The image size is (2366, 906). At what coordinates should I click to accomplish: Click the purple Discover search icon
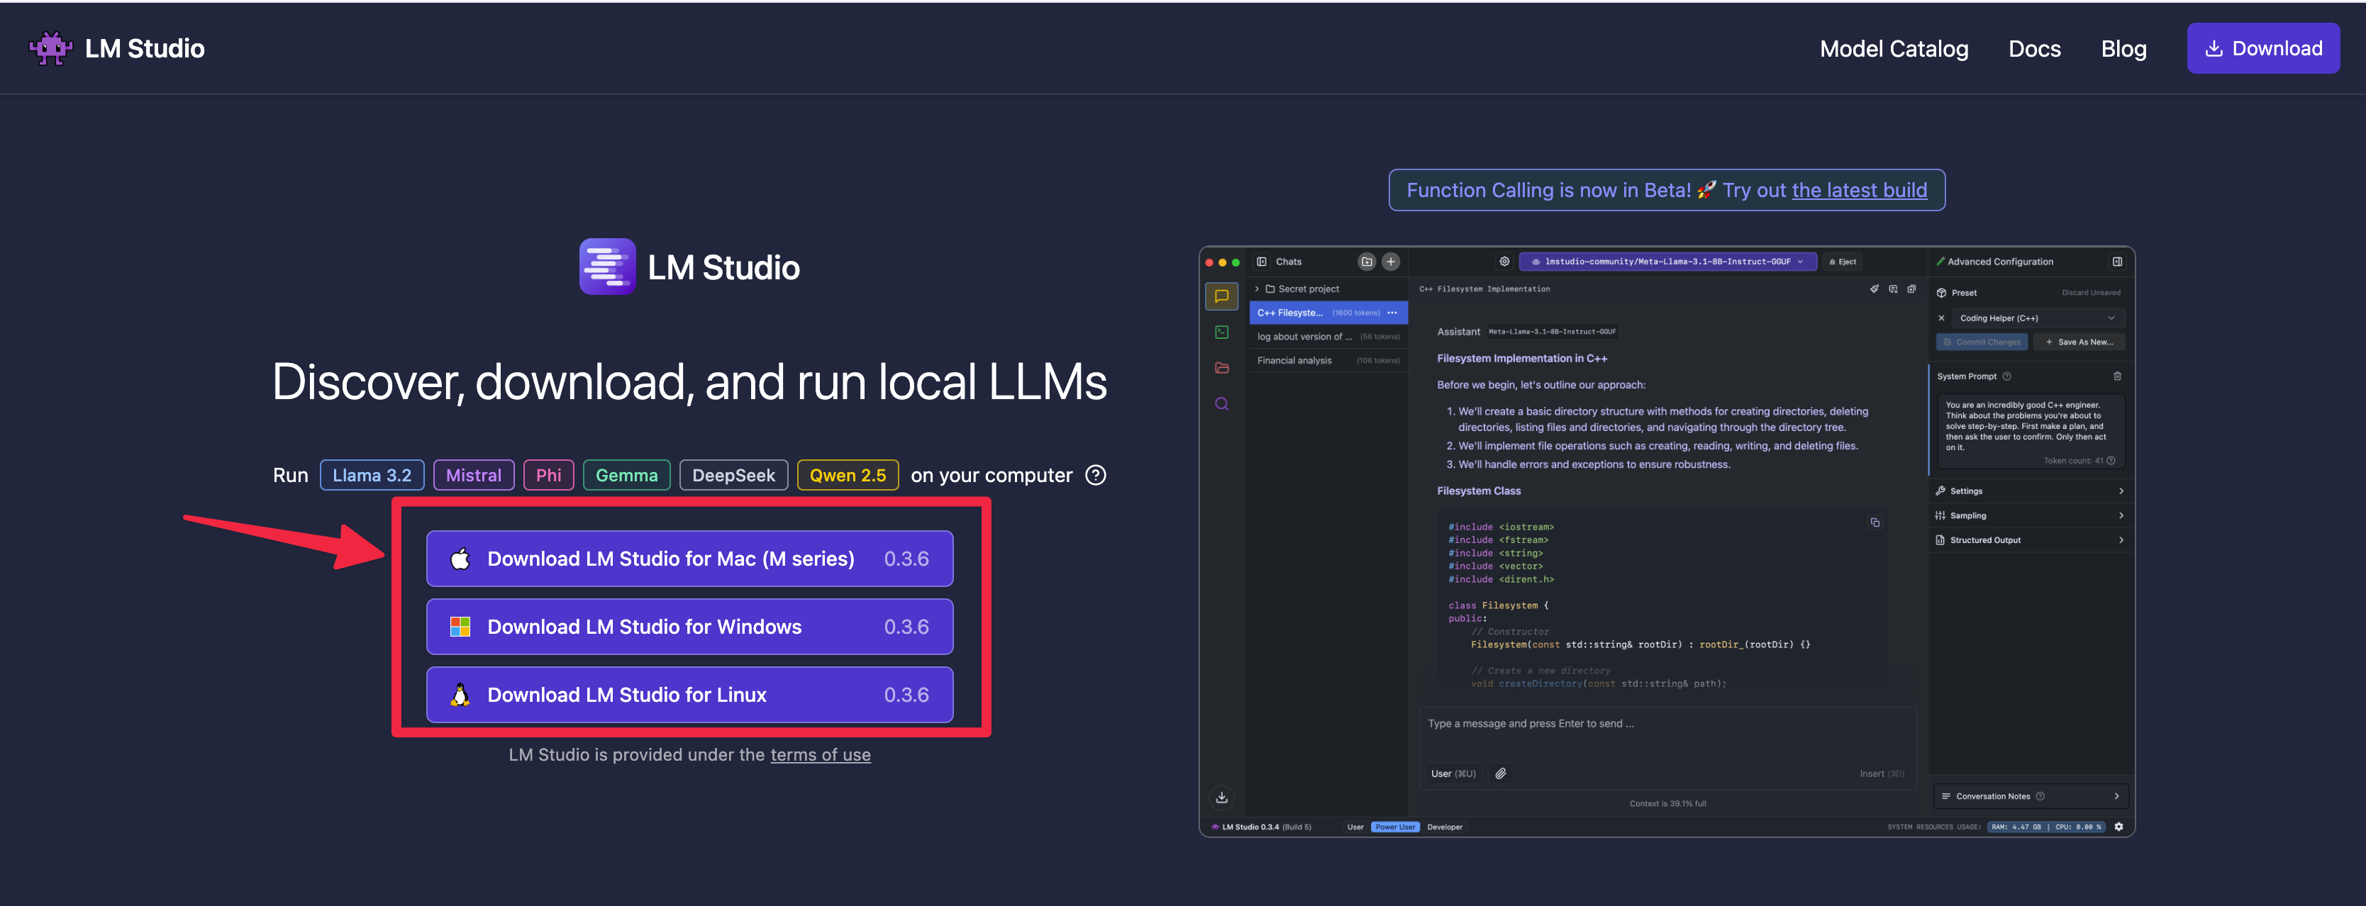click(1221, 404)
